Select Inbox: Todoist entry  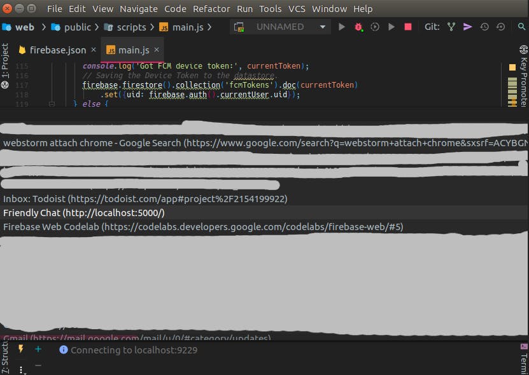(x=265, y=199)
